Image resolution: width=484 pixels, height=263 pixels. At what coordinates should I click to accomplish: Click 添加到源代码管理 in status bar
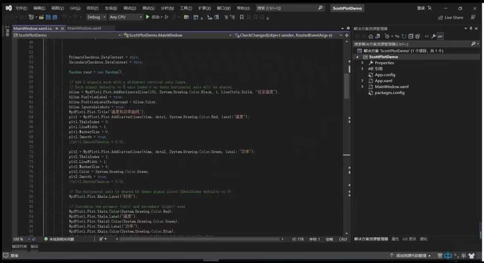[x=410, y=256]
